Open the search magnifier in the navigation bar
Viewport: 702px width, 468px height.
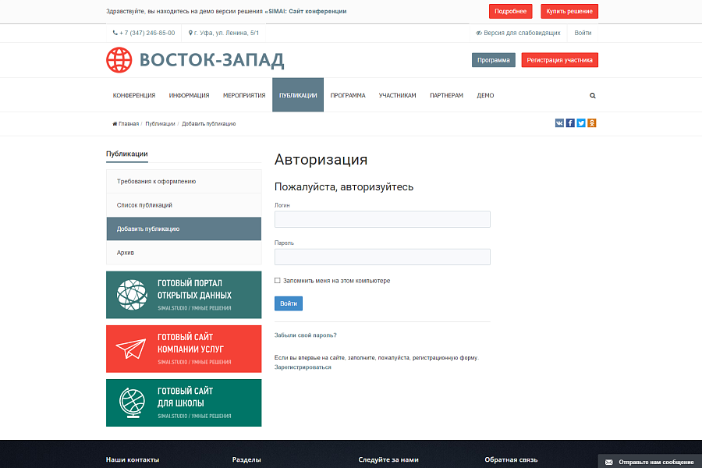(x=593, y=94)
